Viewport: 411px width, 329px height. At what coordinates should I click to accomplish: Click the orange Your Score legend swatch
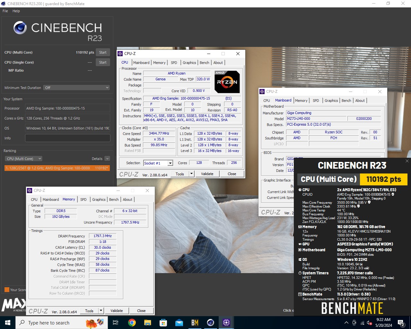pos(7,289)
